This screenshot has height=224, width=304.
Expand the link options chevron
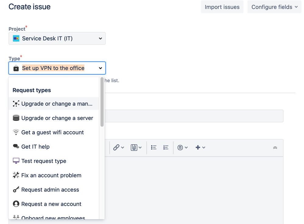(x=123, y=148)
